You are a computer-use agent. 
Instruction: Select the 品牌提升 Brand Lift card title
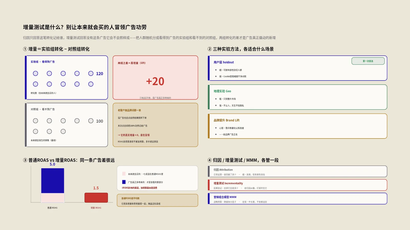tap(227, 120)
